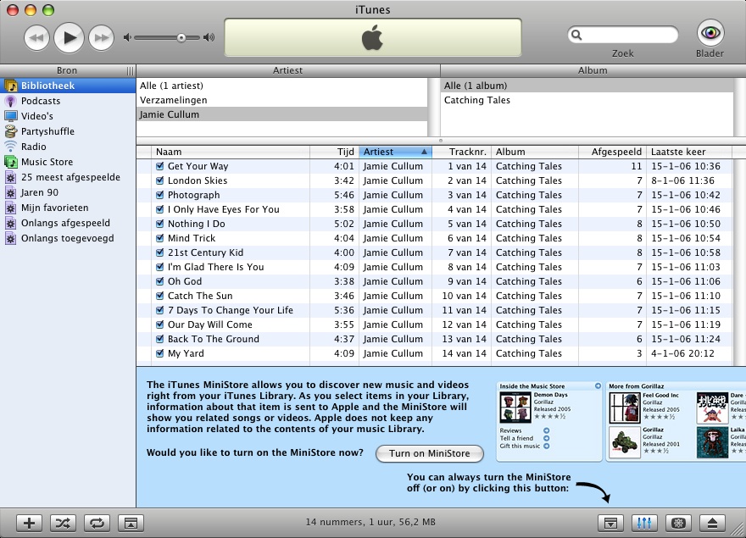746x538 pixels.
Task: Sort by Tracknr. column header
Action: click(x=461, y=152)
